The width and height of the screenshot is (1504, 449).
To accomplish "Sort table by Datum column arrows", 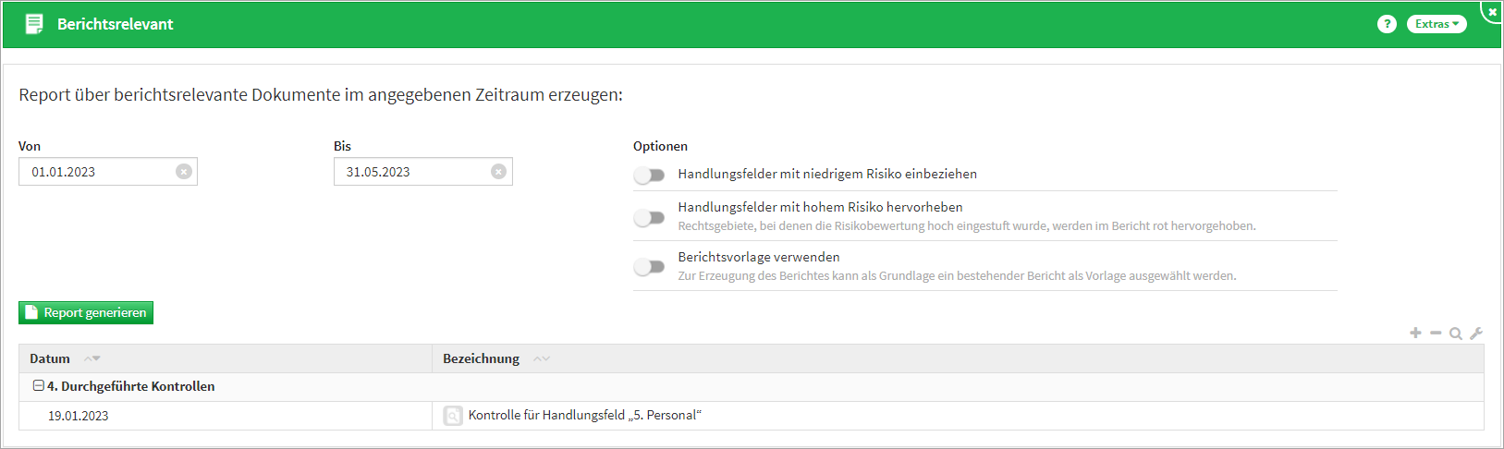I will click(x=92, y=358).
